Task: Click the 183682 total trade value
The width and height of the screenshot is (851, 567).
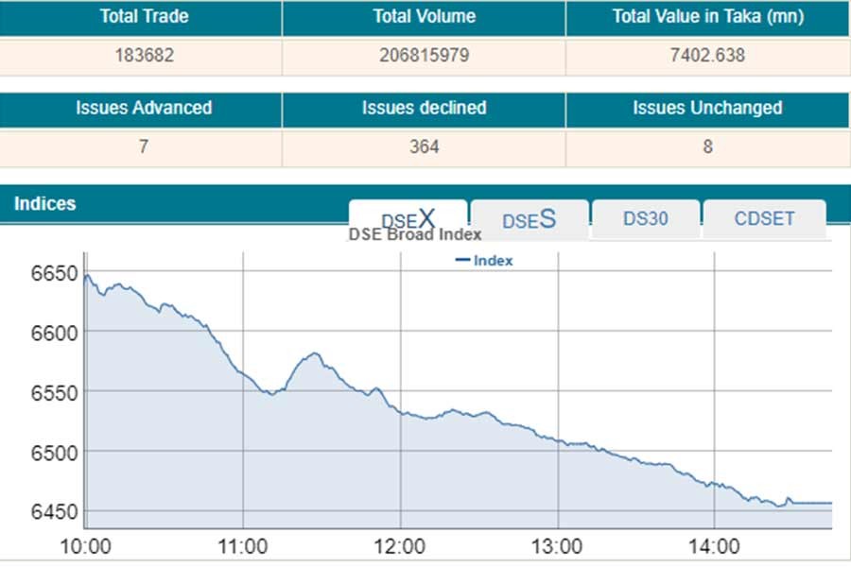Action: pos(142,56)
